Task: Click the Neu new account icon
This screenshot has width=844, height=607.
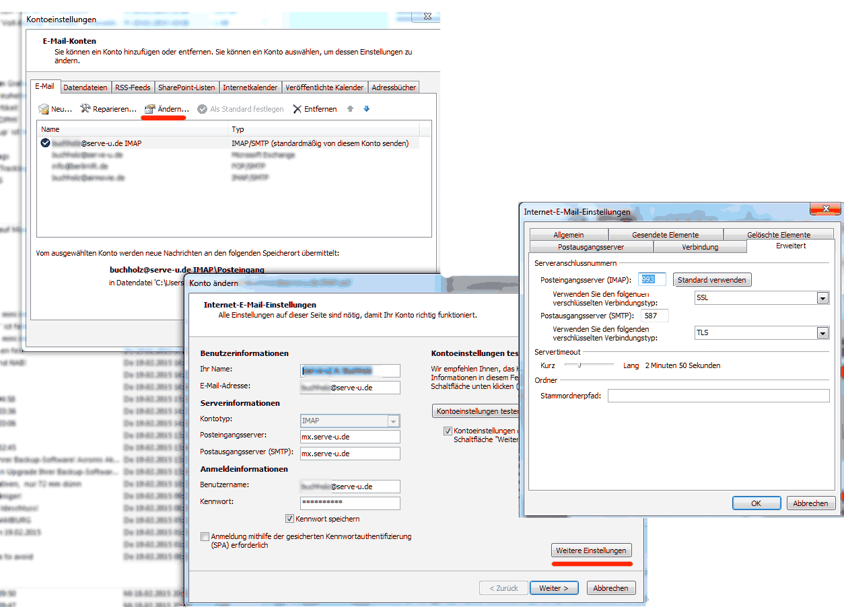Action: point(44,109)
